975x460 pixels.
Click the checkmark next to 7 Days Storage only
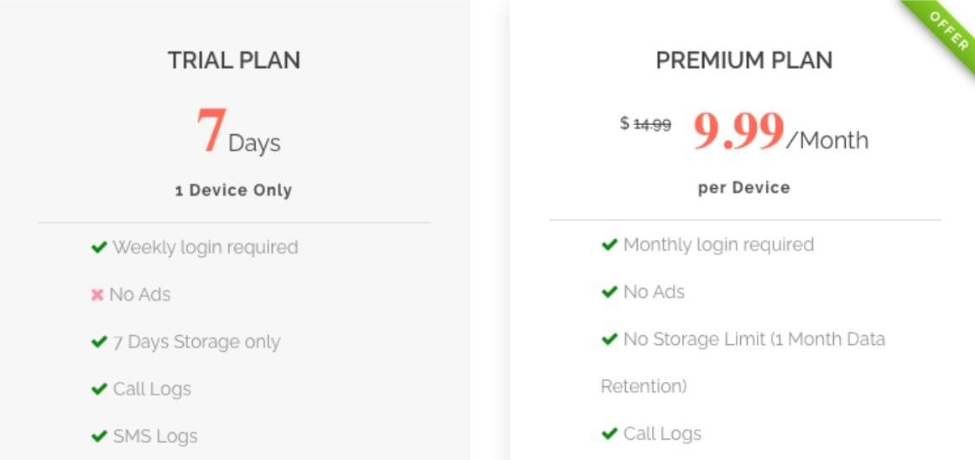(x=99, y=342)
